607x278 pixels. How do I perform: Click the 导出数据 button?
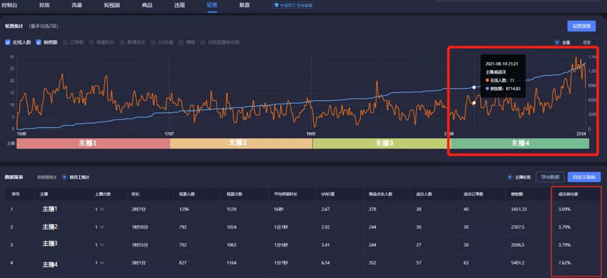point(549,177)
